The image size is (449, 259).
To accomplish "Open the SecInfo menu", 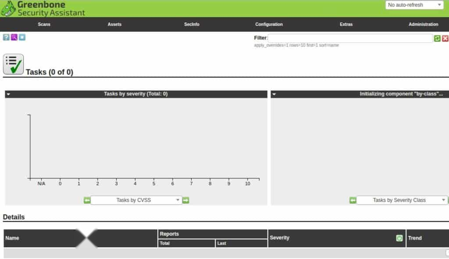I will point(192,24).
